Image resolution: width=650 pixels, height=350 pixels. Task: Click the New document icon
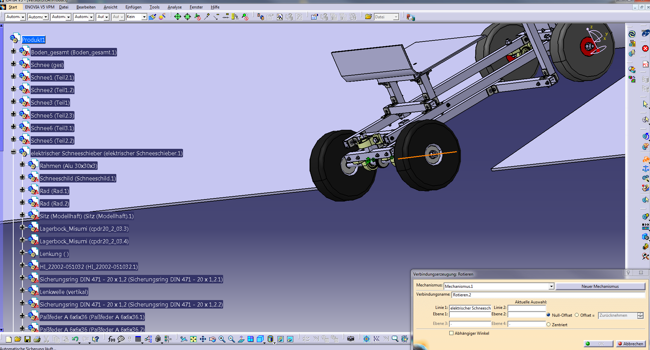click(9, 339)
